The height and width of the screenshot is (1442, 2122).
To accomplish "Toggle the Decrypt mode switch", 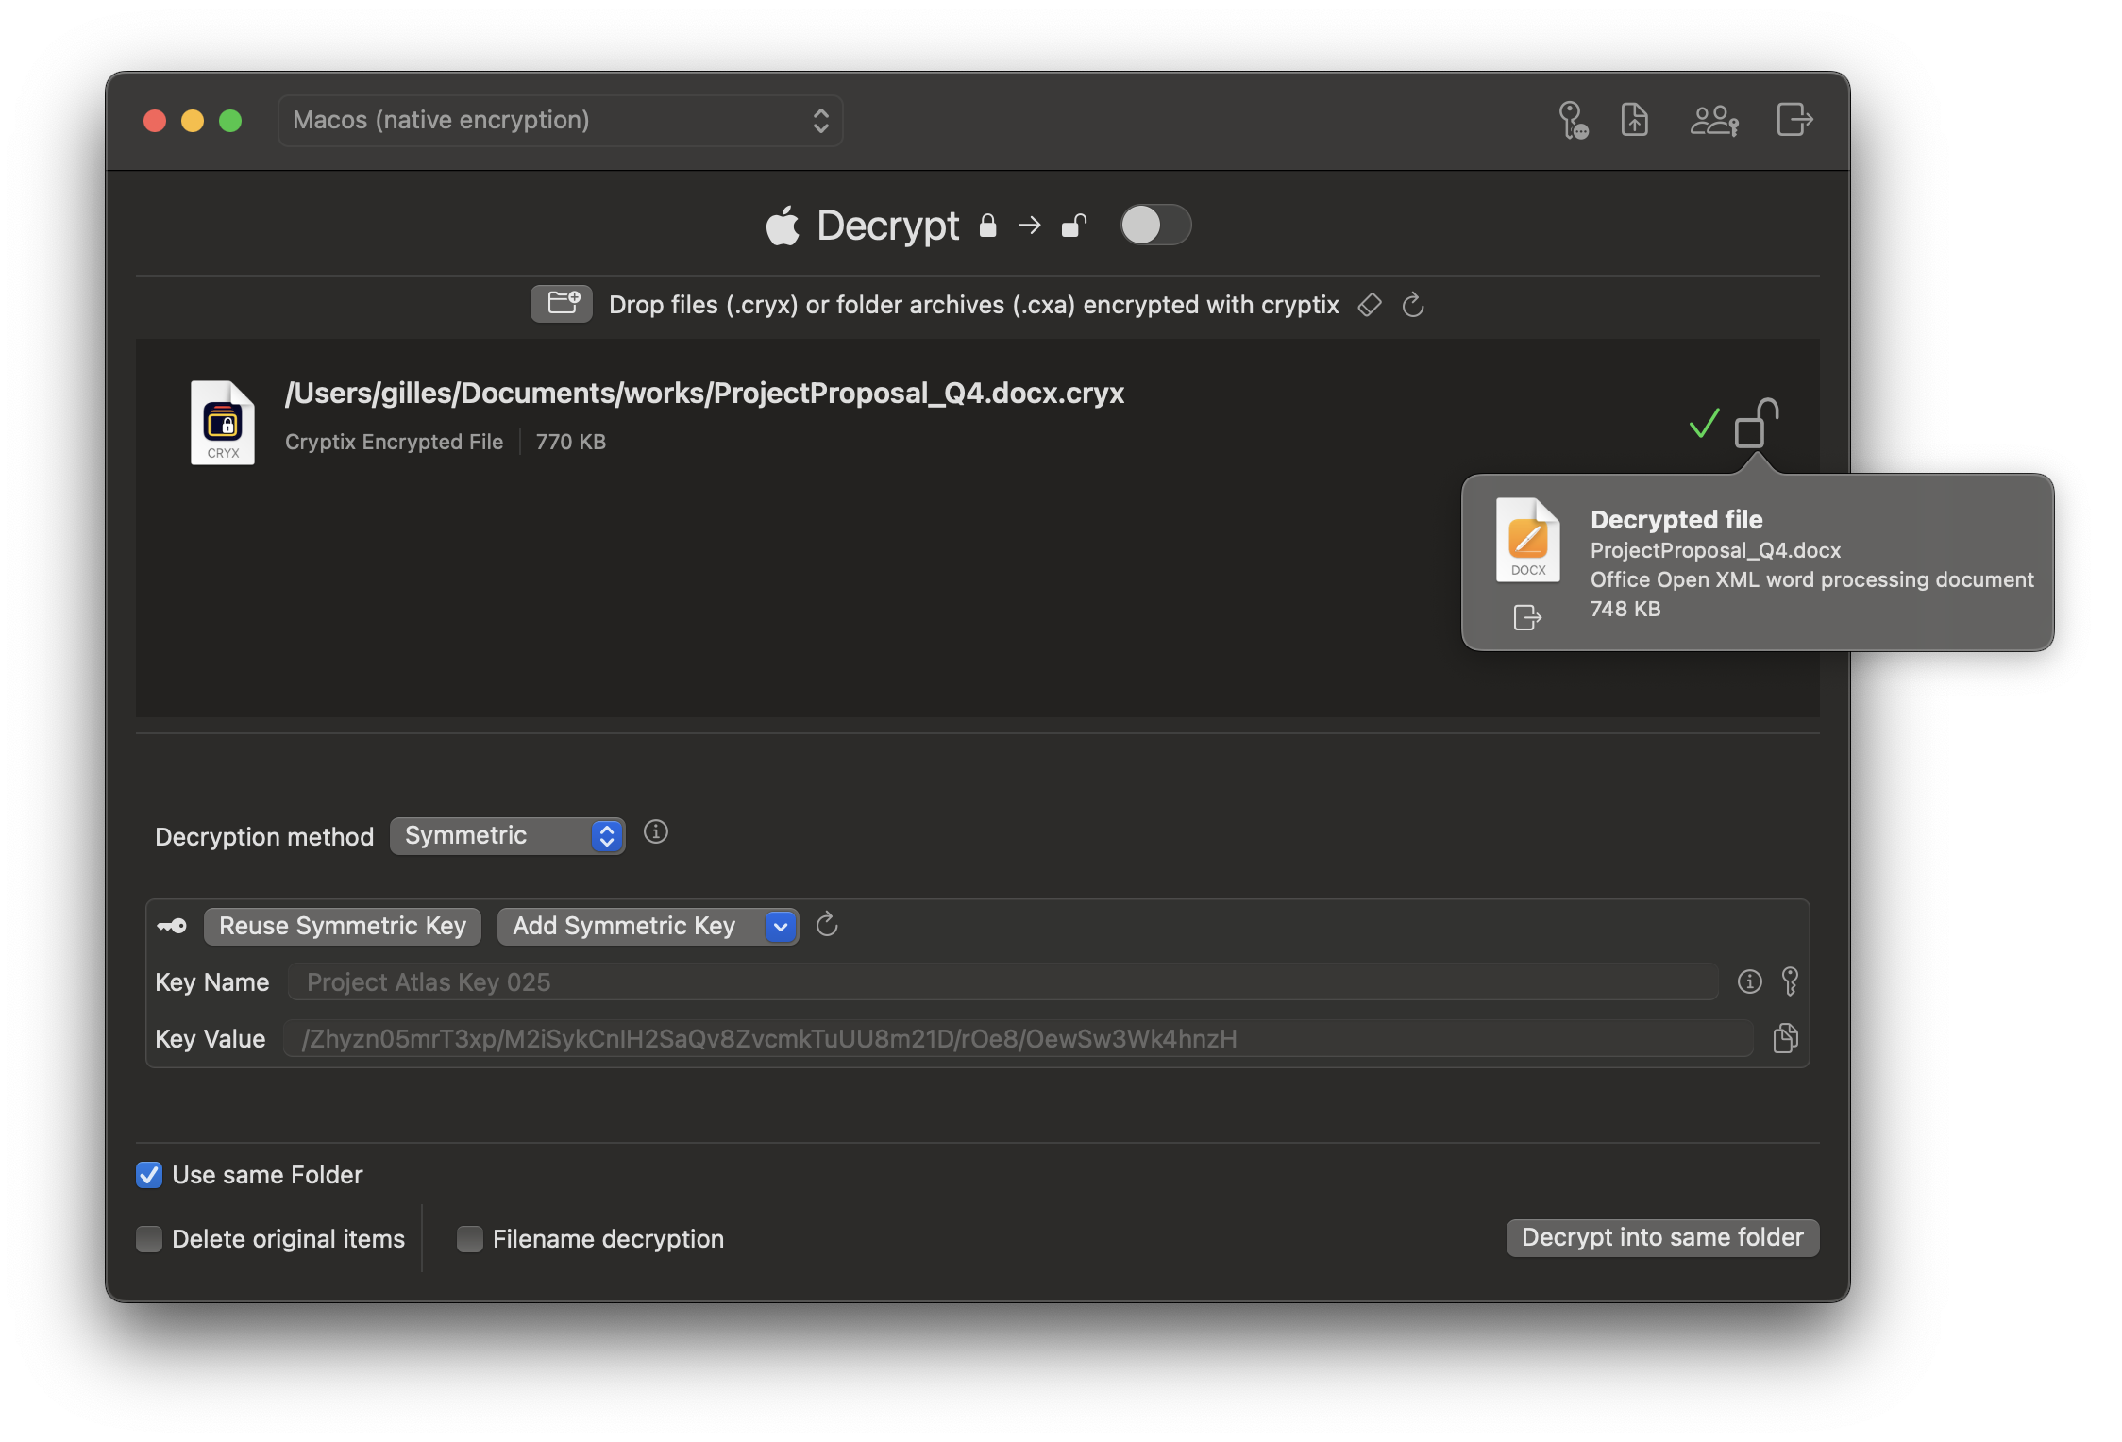I will tap(1155, 226).
